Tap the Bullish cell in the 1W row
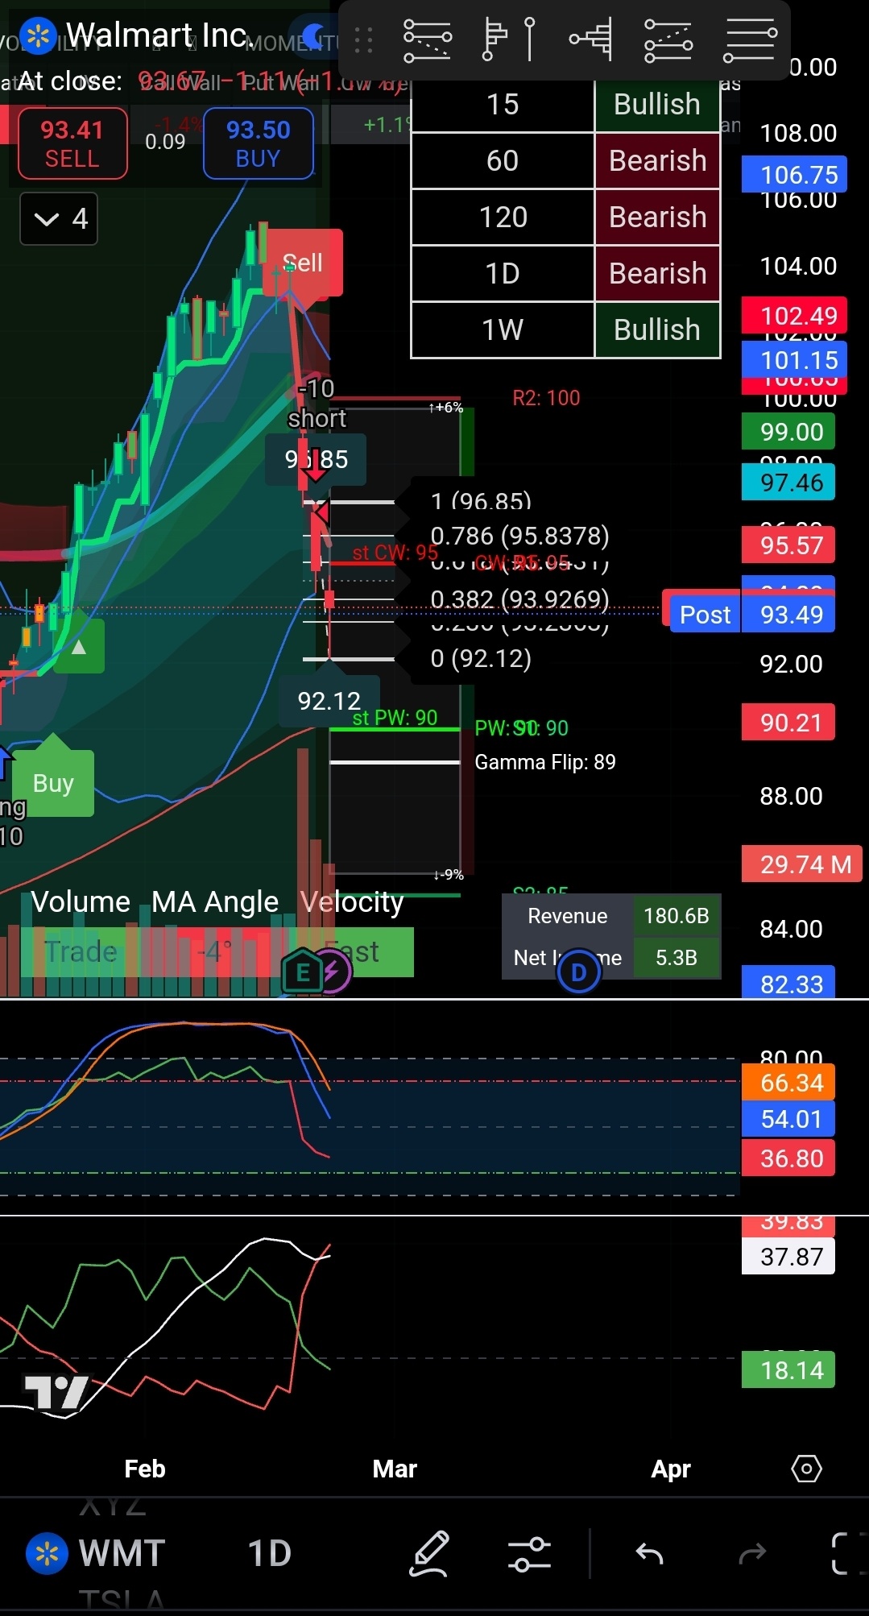The width and height of the screenshot is (869, 1616). click(656, 330)
